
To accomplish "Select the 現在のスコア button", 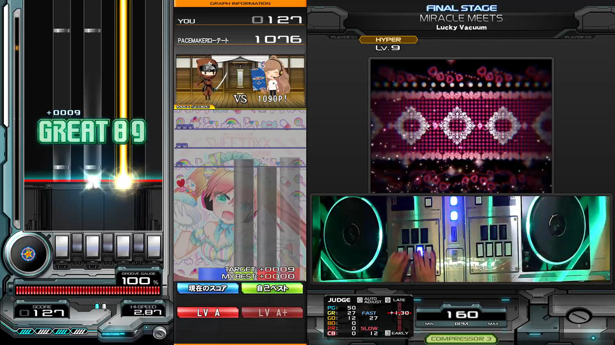I will pyautogui.click(x=208, y=288).
